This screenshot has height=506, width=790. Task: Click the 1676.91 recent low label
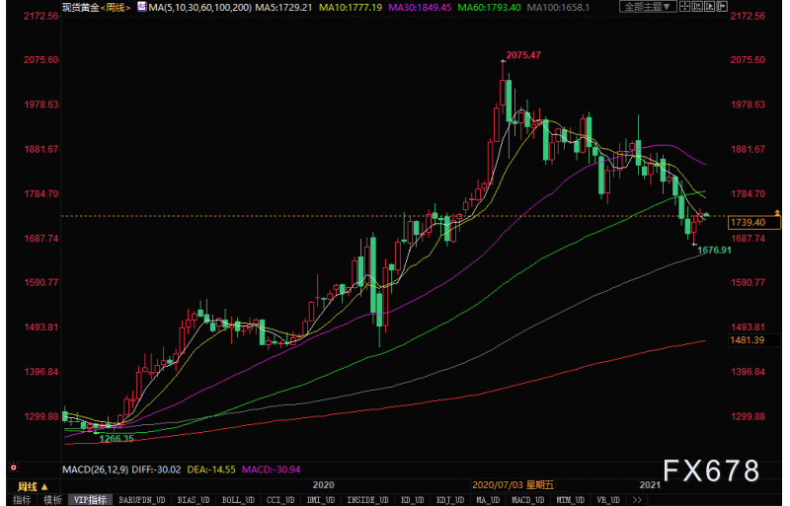point(714,250)
